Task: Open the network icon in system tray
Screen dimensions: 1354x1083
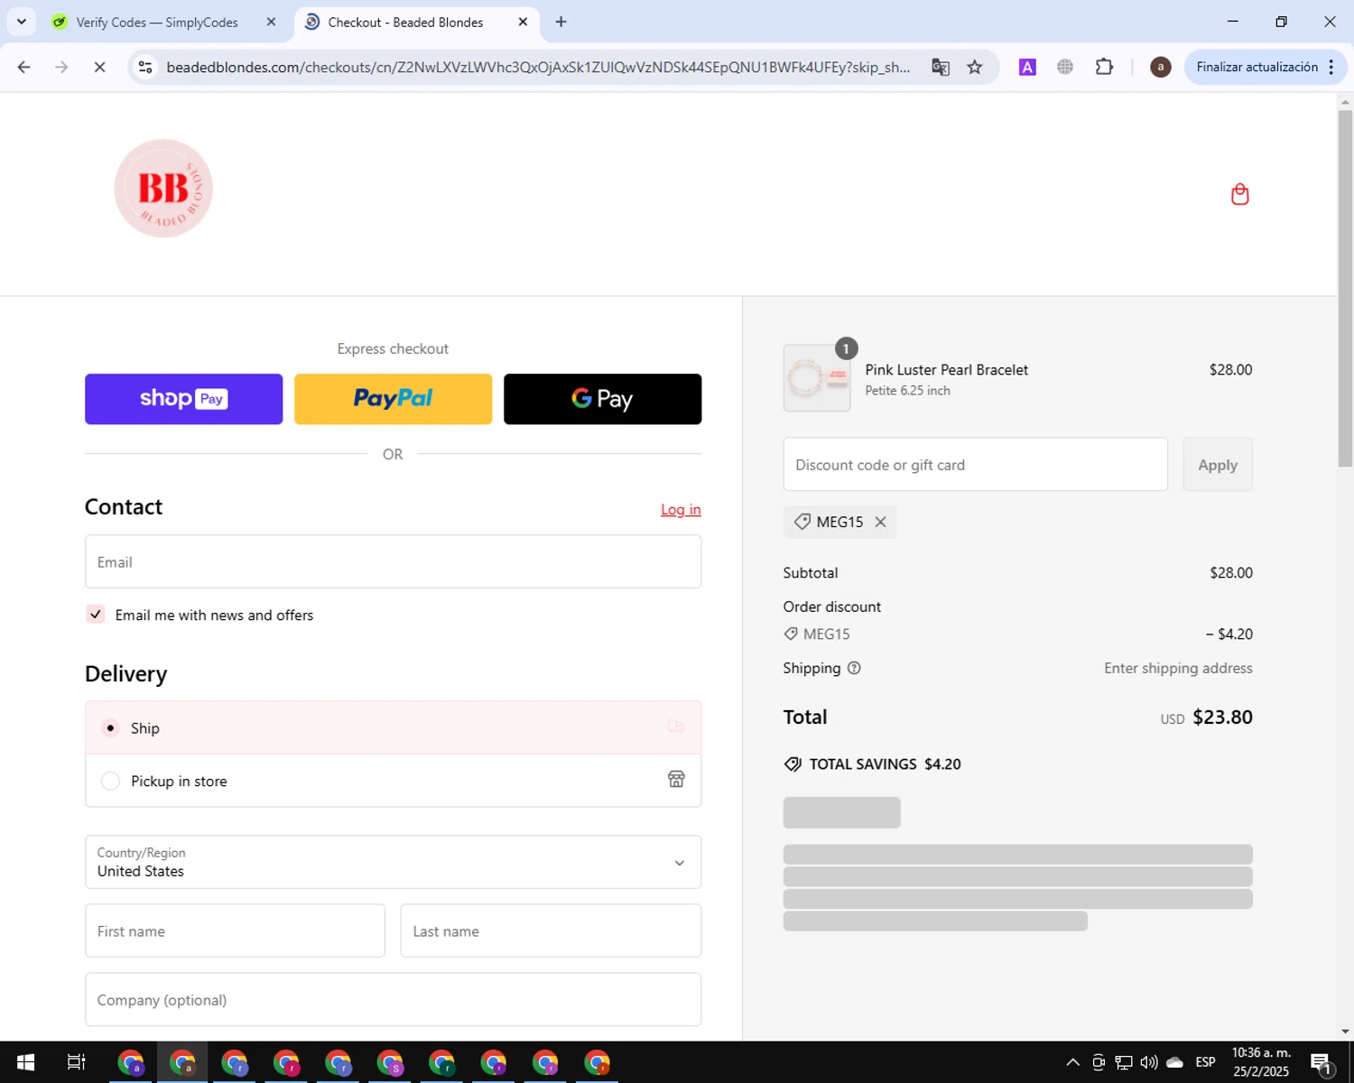Action: tap(1124, 1062)
